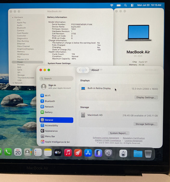This screenshot has width=170, height=182.
Task: Open Notes from the Dock
Action: pos(48,152)
